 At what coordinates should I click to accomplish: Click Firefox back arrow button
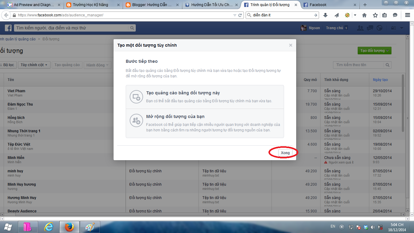6,15
